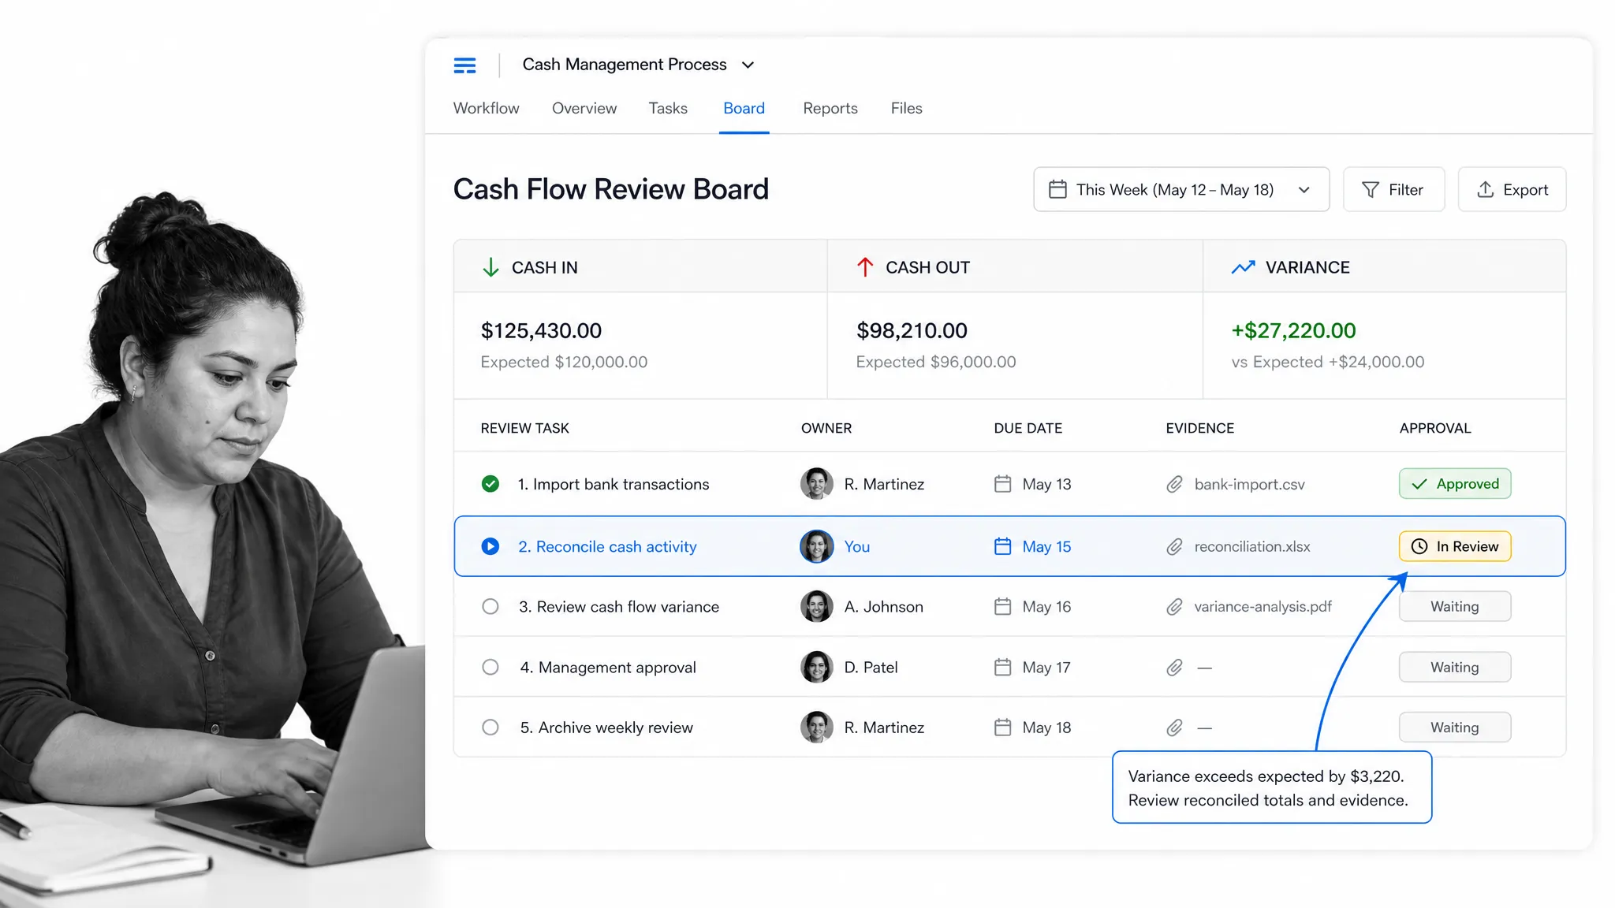Image resolution: width=1615 pixels, height=908 pixels.
Task: Click the paperclip icon for bank-import.csv
Action: click(x=1174, y=484)
